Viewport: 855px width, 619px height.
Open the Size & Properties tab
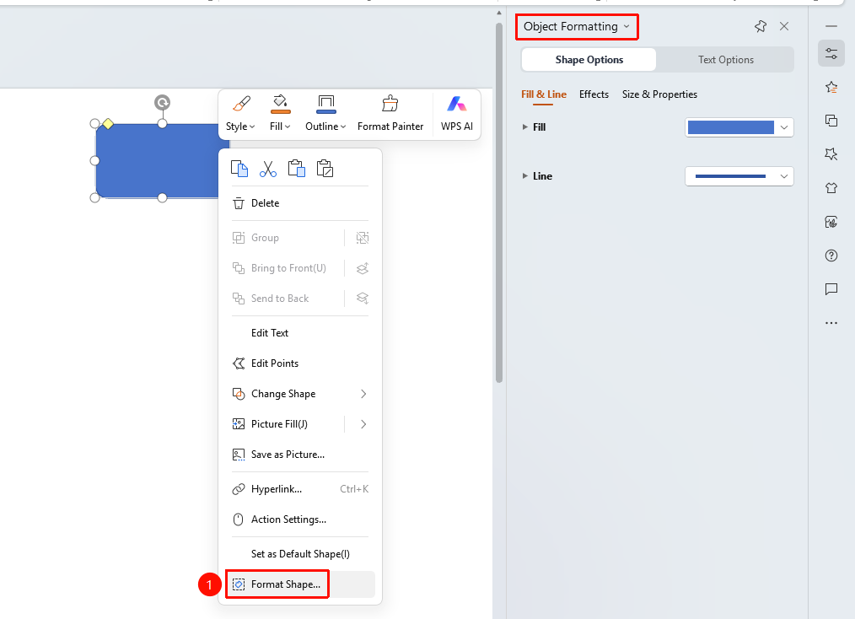click(659, 94)
